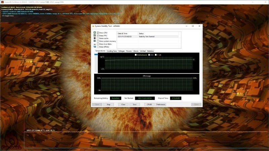Click the OpenGL renderer line in FurMark overlay
The width and height of the screenshot is (269, 151).
click(17, 11)
